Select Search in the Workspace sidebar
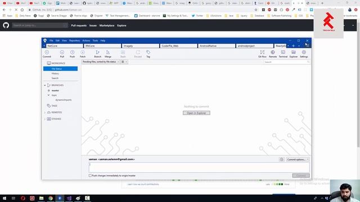 (x=55, y=78)
